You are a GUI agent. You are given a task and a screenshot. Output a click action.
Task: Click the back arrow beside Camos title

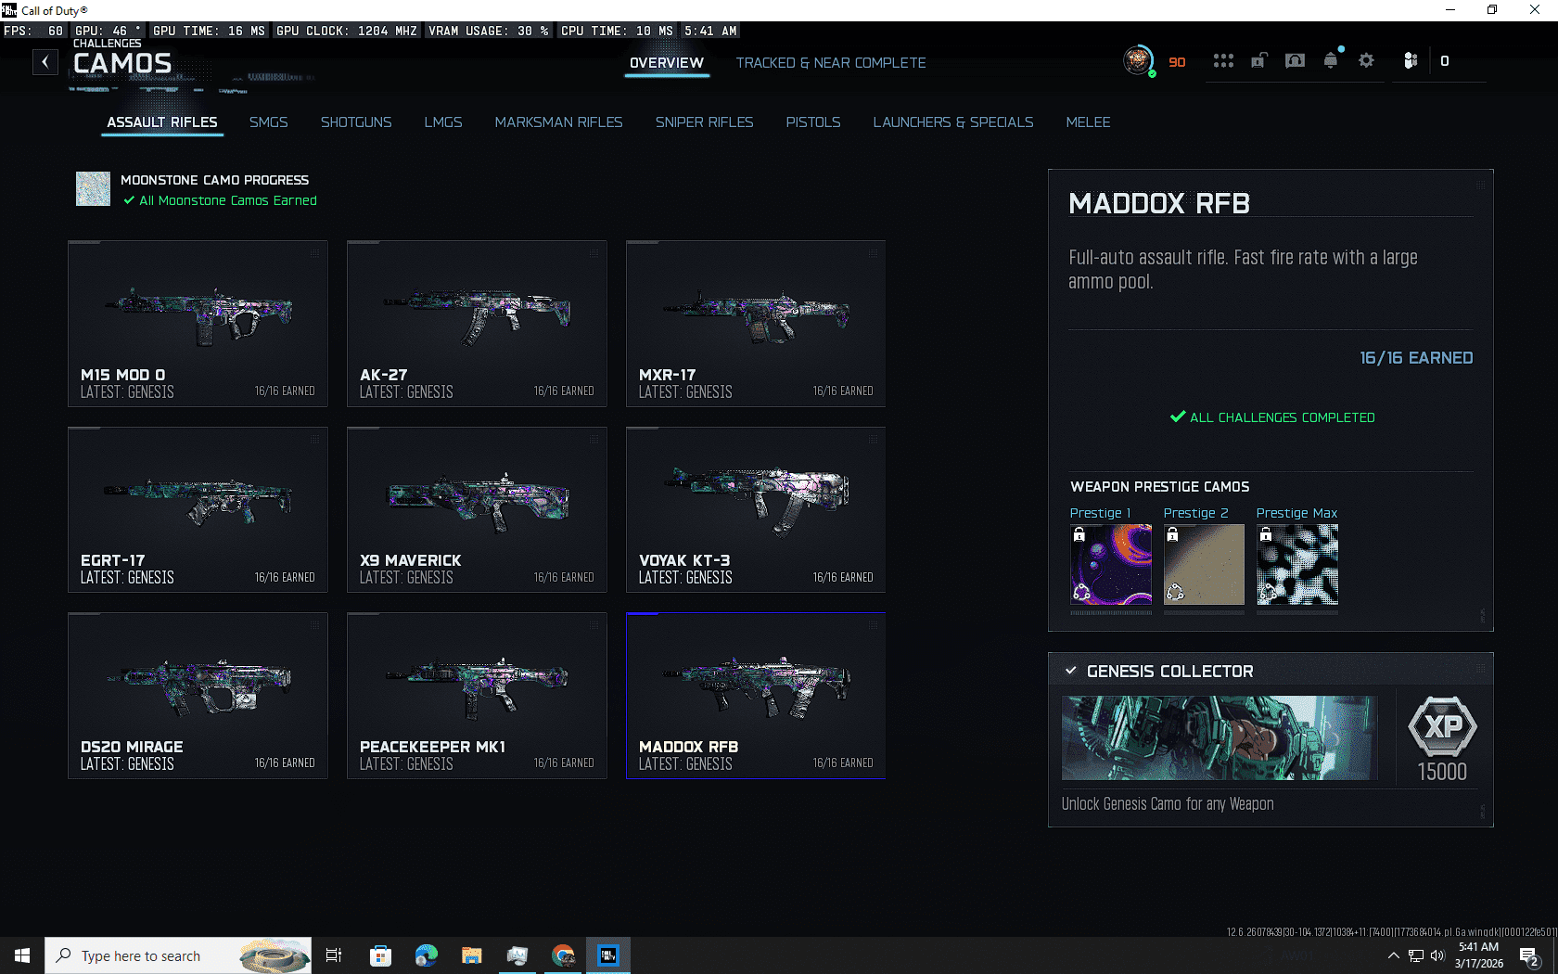coord(45,62)
